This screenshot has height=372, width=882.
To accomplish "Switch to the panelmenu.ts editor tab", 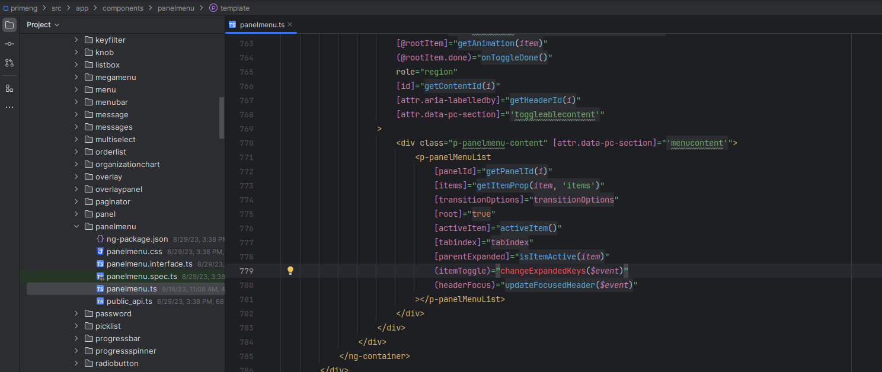I will [x=261, y=25].
